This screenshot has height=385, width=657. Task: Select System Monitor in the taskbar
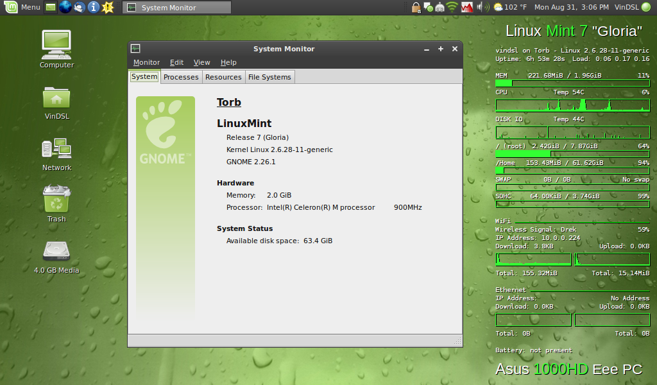tap(176, 8)
